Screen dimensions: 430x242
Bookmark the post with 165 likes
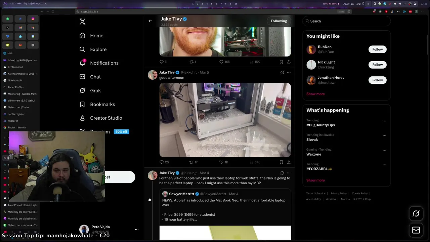click(281, 62)
